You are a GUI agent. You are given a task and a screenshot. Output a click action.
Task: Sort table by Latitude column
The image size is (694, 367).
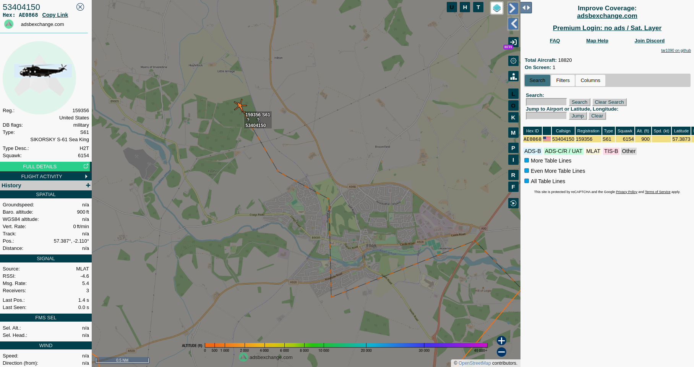[x=681, y=131]
